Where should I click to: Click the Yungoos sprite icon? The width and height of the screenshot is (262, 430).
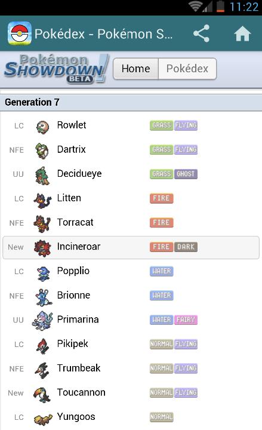[x=43, y=419]
